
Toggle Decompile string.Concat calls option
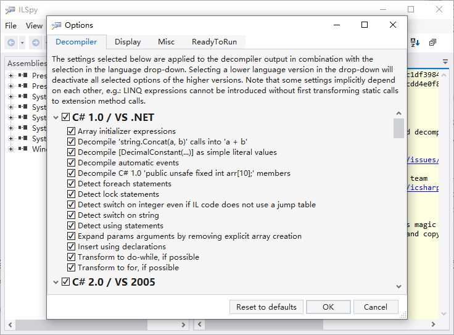(x=71, y=141)
